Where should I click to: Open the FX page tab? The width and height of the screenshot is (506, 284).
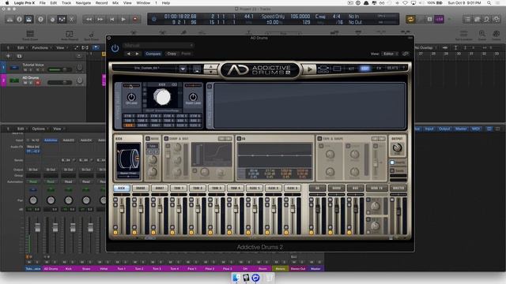379,69
